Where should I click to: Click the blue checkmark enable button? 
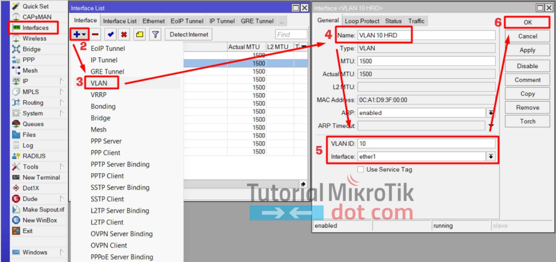pyautogui.click(x=110, y=34)
